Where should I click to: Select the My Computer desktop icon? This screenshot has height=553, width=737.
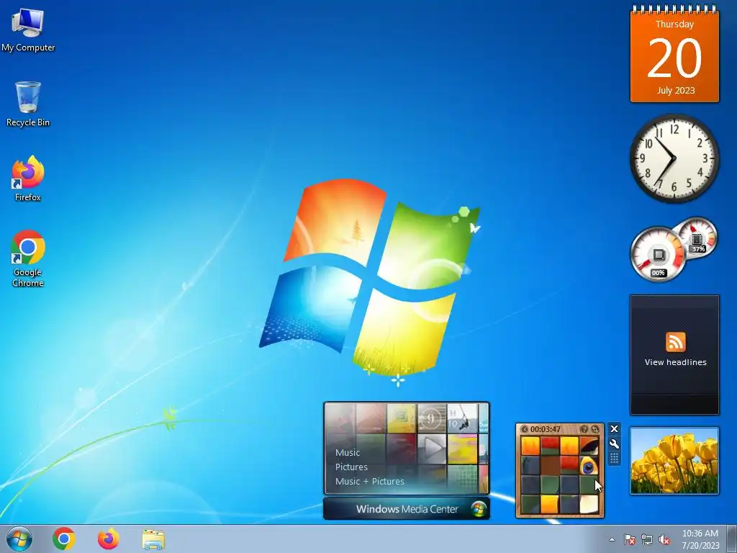[28, 30]
